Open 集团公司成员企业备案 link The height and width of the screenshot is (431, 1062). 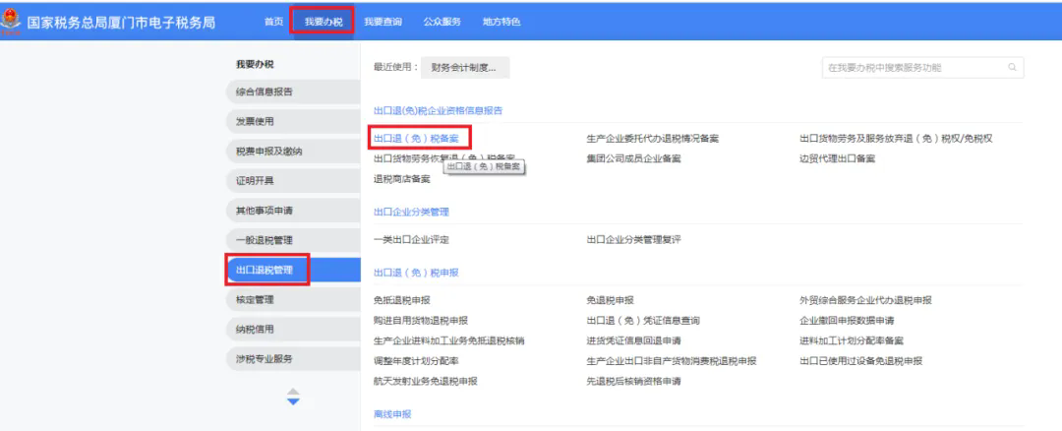[x=633, y=158]
